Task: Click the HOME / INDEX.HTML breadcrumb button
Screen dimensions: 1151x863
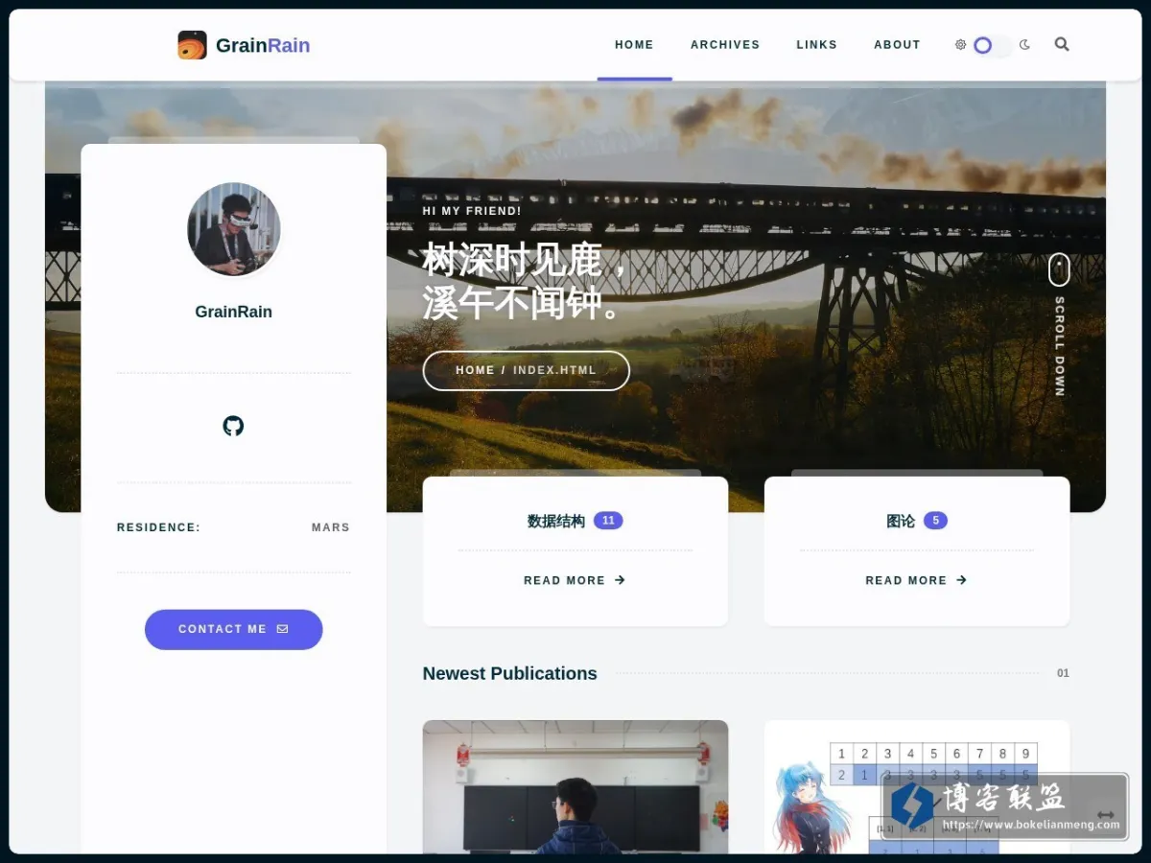Action: tap(526, 370)
